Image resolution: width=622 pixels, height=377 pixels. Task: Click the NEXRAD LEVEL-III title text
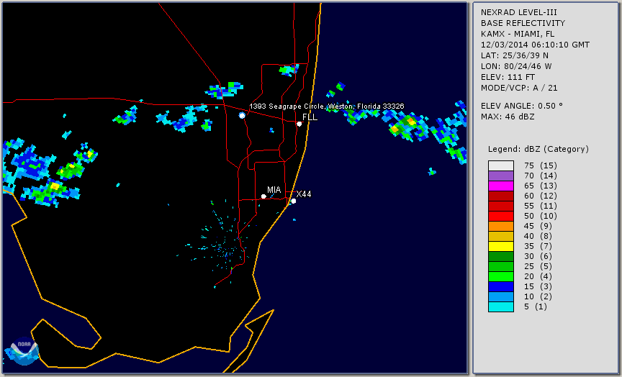[520, 12]
